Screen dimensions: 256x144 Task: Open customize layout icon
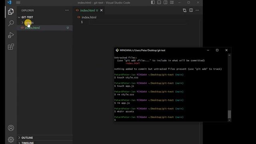(172, 2)
